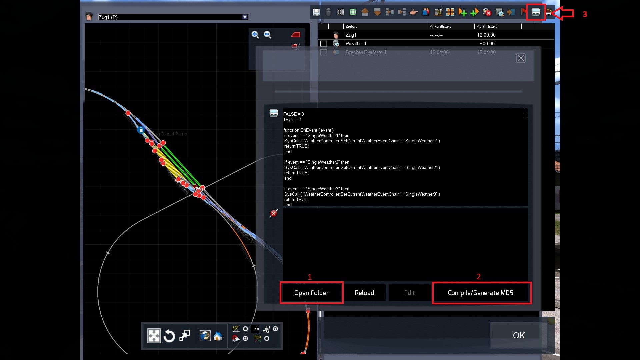Click the fuel pump instruction icon
This screenshot has height=360, width=640.
click(x=438, y=12)
